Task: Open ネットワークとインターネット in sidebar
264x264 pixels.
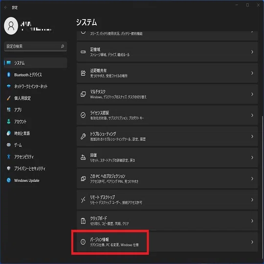Action: 35,87
